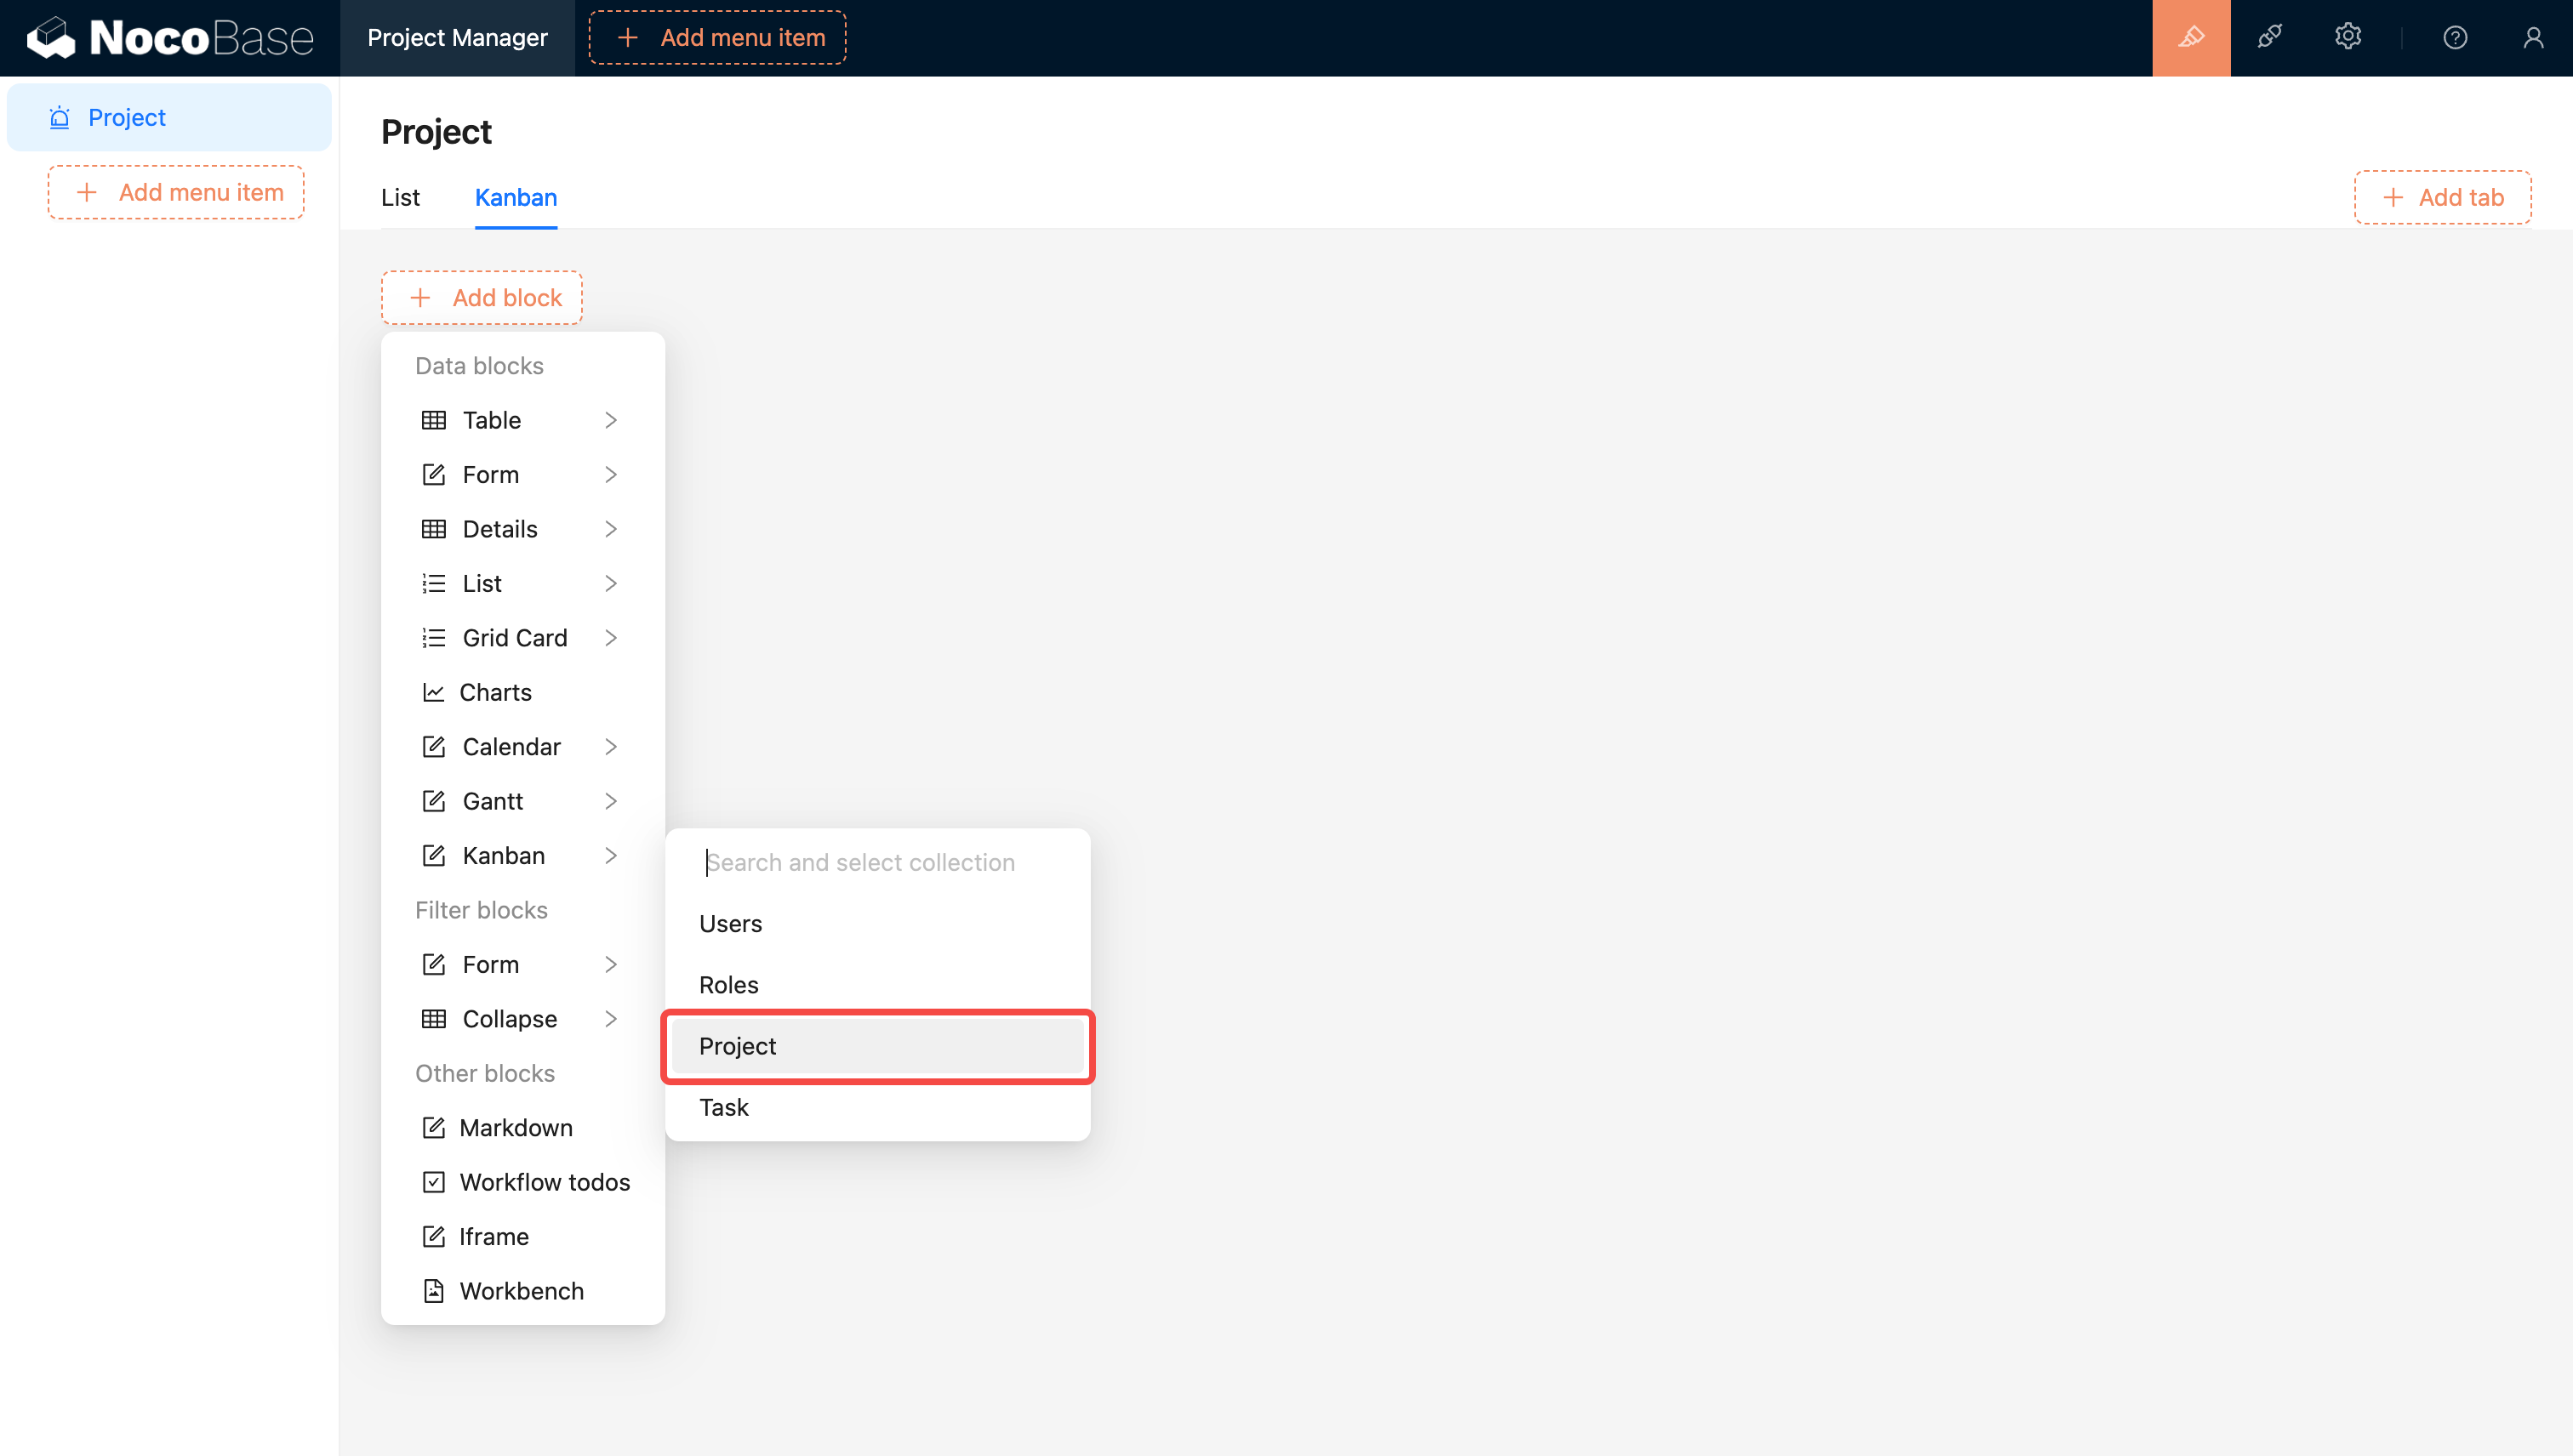Click the plus icon in Add tab

tap(2393, 198)
